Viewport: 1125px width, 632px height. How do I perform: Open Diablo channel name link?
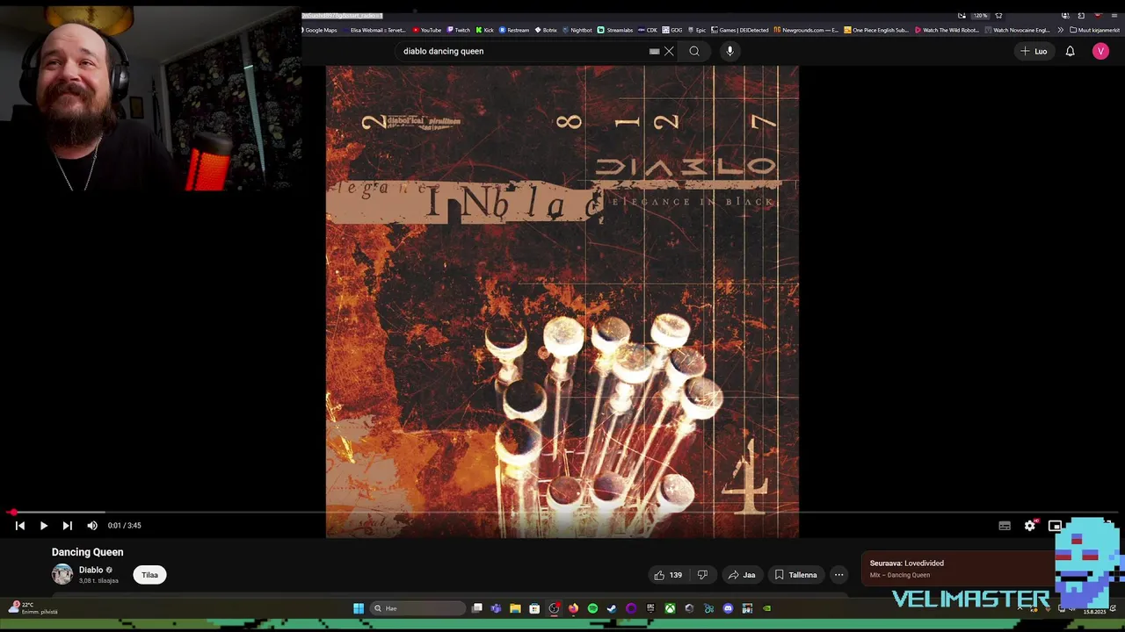[91, 570]
